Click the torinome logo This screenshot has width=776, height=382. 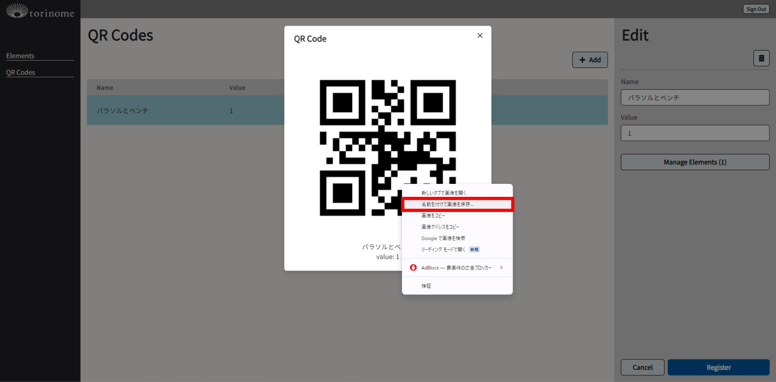point(40,11)
